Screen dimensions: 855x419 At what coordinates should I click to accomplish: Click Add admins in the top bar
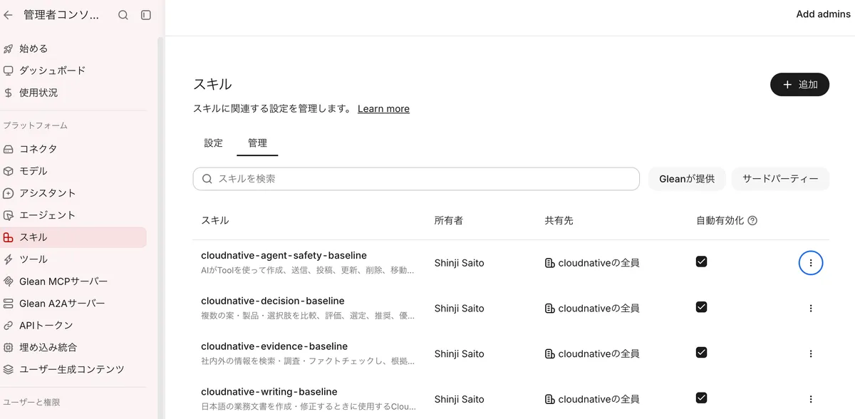[x=822, y=14]
